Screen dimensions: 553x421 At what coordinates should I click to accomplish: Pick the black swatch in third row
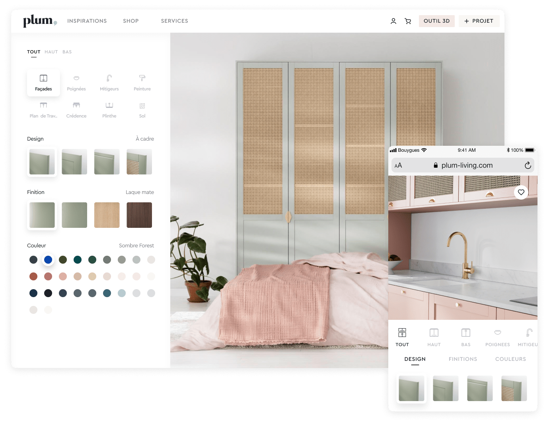click(48, 293)
